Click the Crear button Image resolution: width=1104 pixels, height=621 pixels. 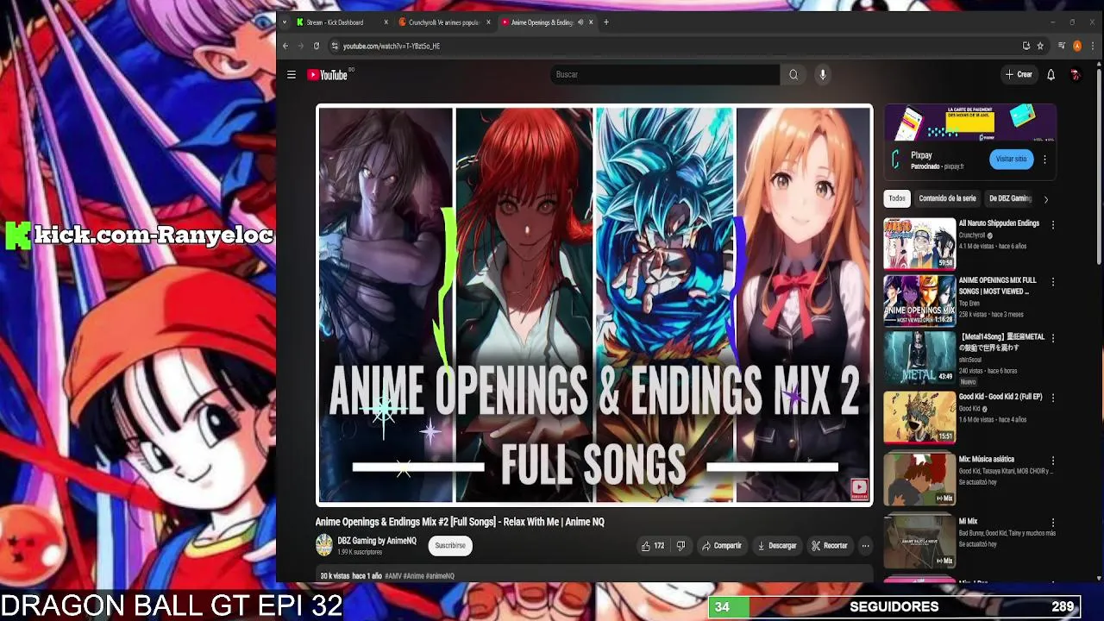pyautogui.click(x=1019, y=75)
